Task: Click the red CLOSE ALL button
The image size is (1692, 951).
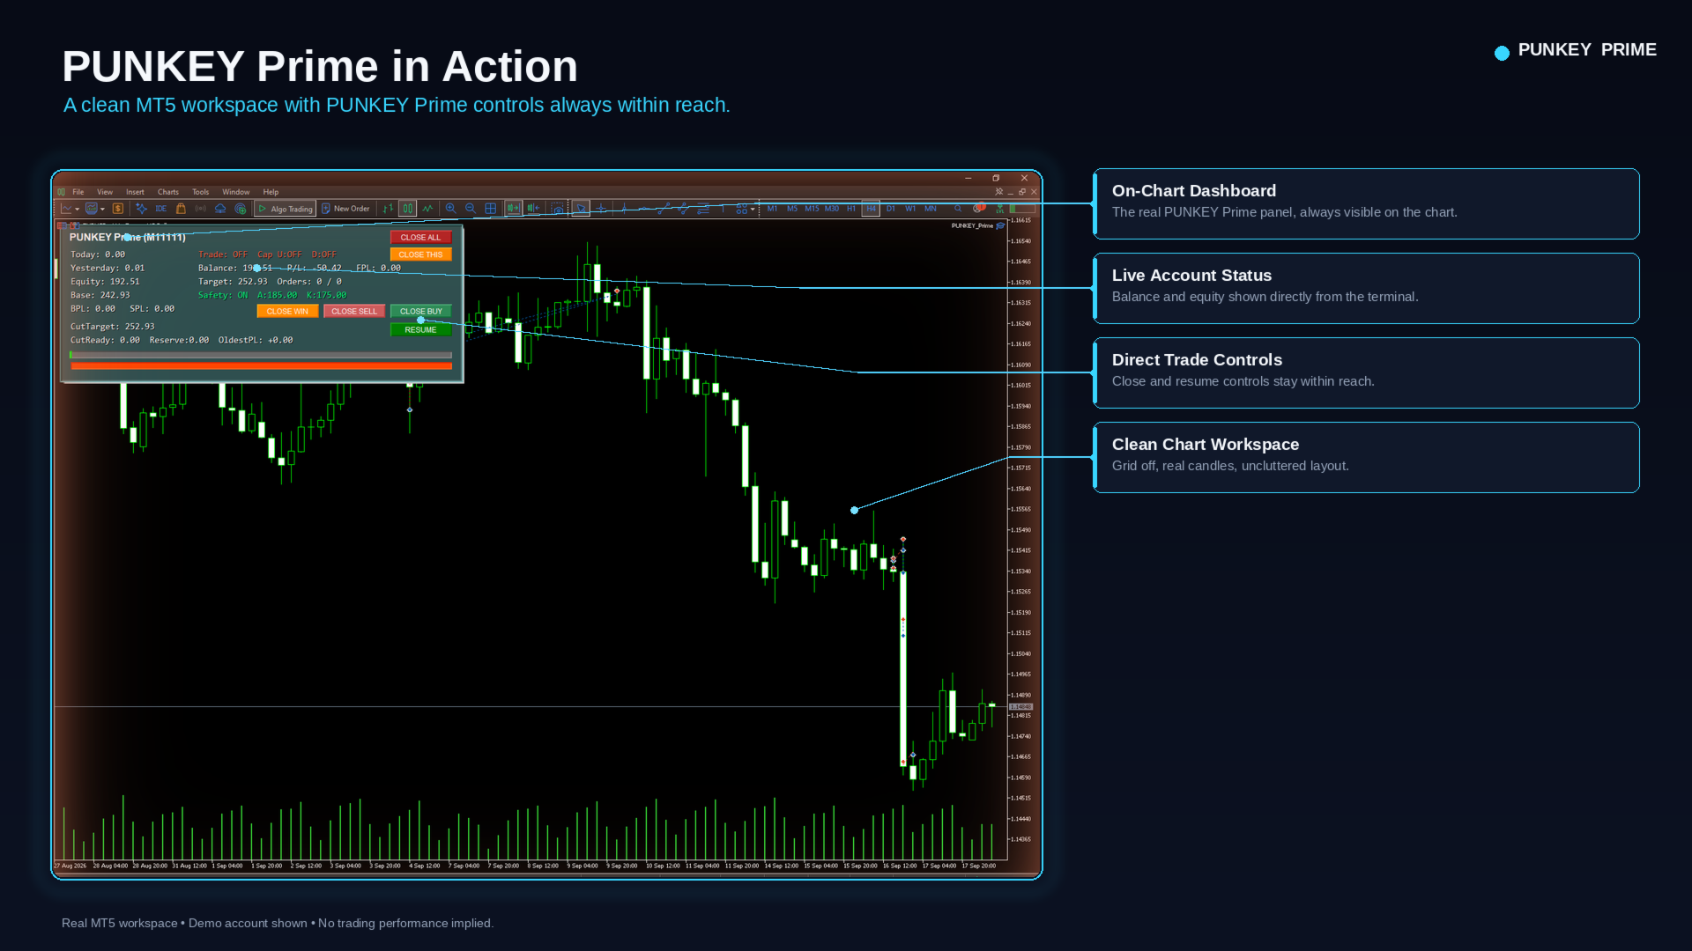Action: coord(420,238)
